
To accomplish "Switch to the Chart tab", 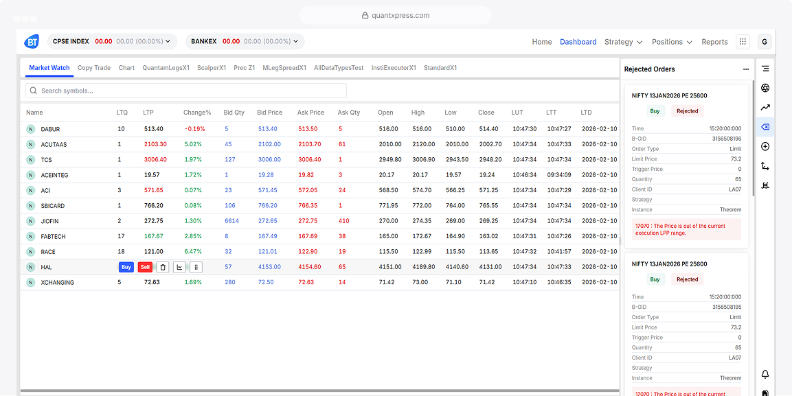I will coord(126,67).
